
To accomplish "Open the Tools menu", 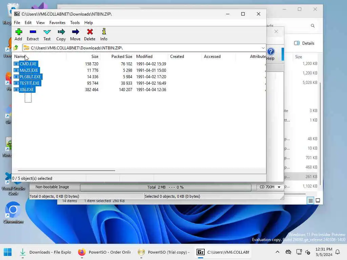I will [x=75, y=23].
